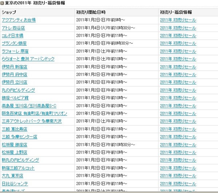This screenshot has width=218, height=193.
Task: Open 初売りセール link in 三越 恵比寿店 row
Action: [x=178, y=129]
